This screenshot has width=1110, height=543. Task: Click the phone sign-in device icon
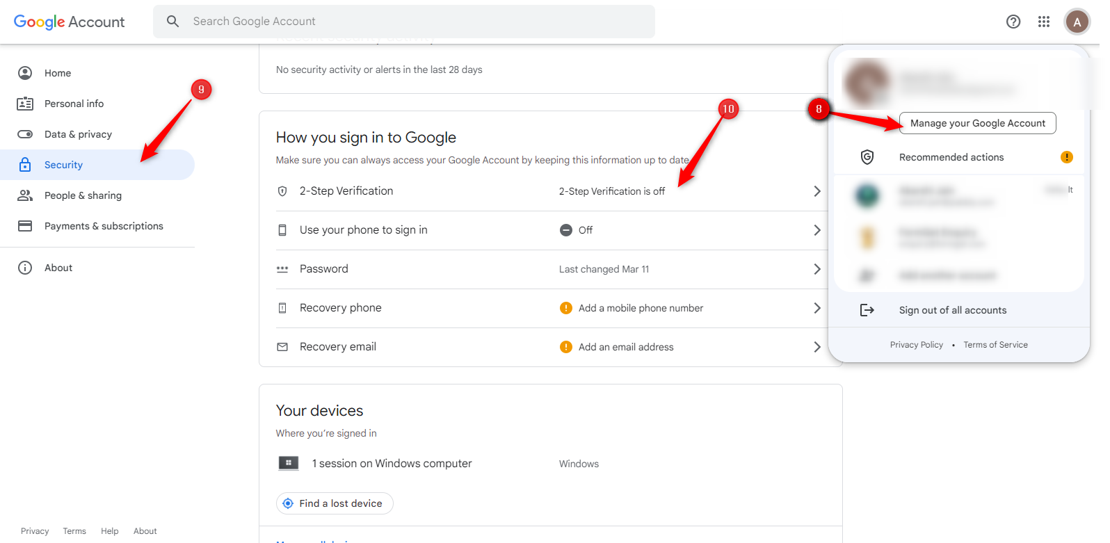click(282, 230)
